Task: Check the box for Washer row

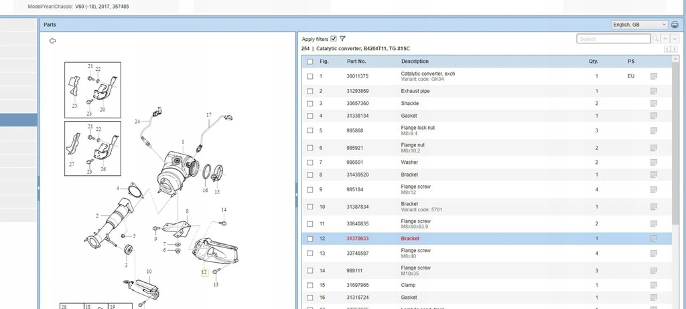Action: [310, 163]
